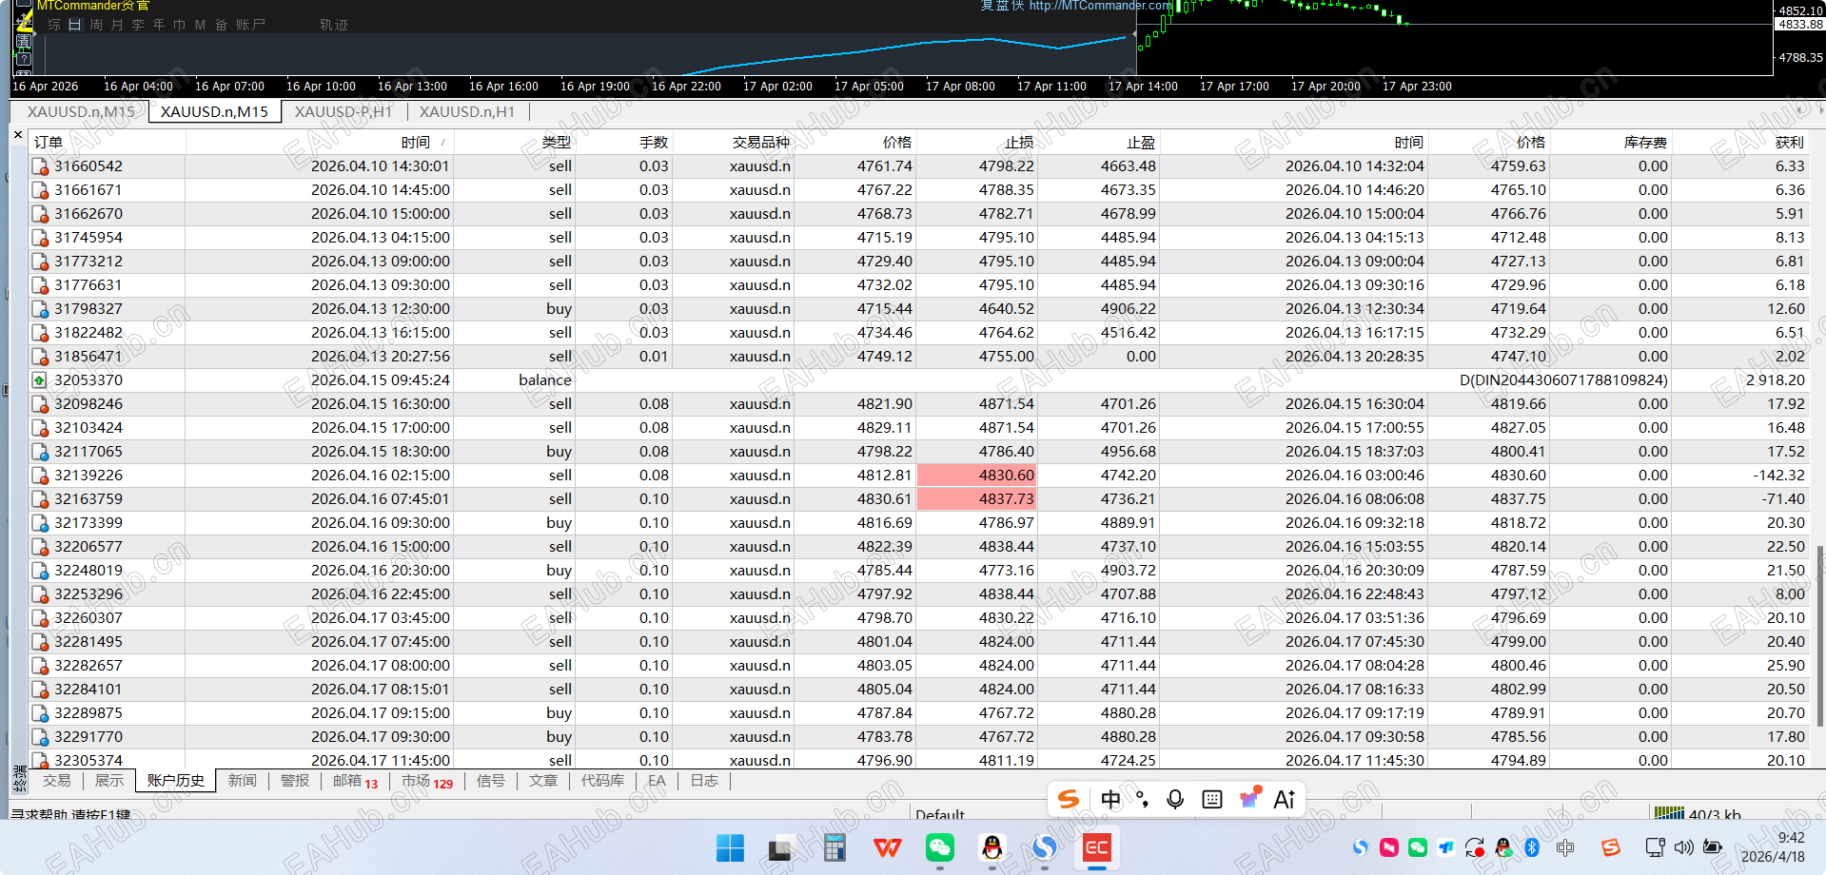Sort history by the 交易品种 column header
This screenshot has width=1826, height=875.
pos(733,142)
